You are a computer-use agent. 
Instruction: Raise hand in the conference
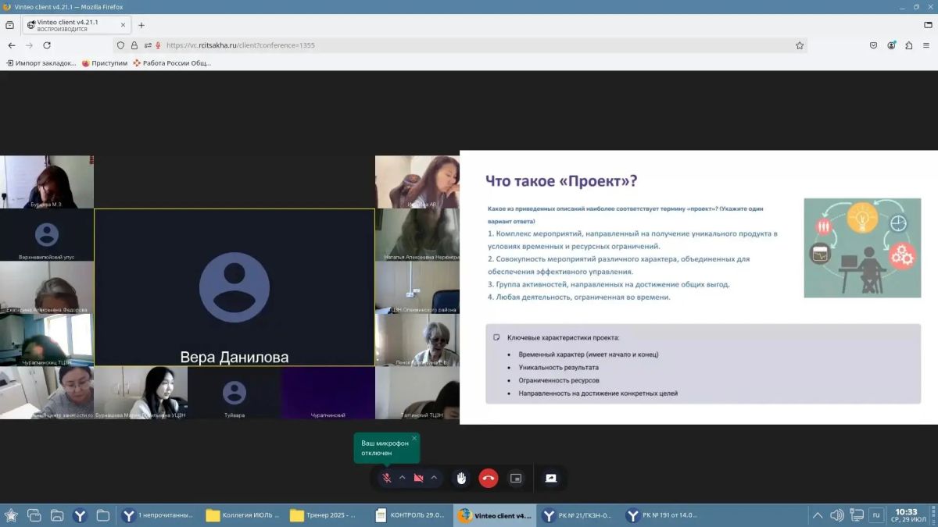(461, 478)
